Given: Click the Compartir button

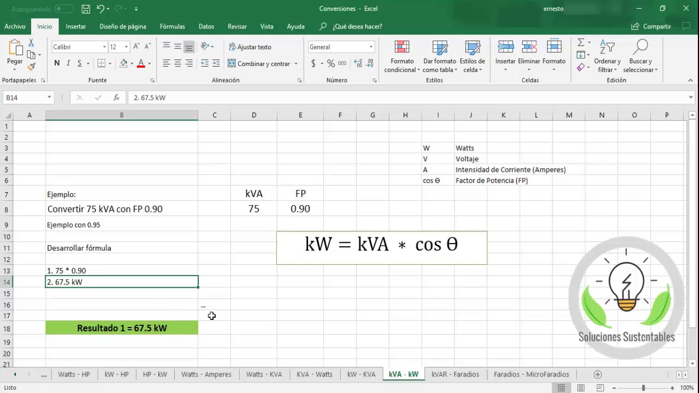Looking at the screenshot, I should [x=651, y=26].
